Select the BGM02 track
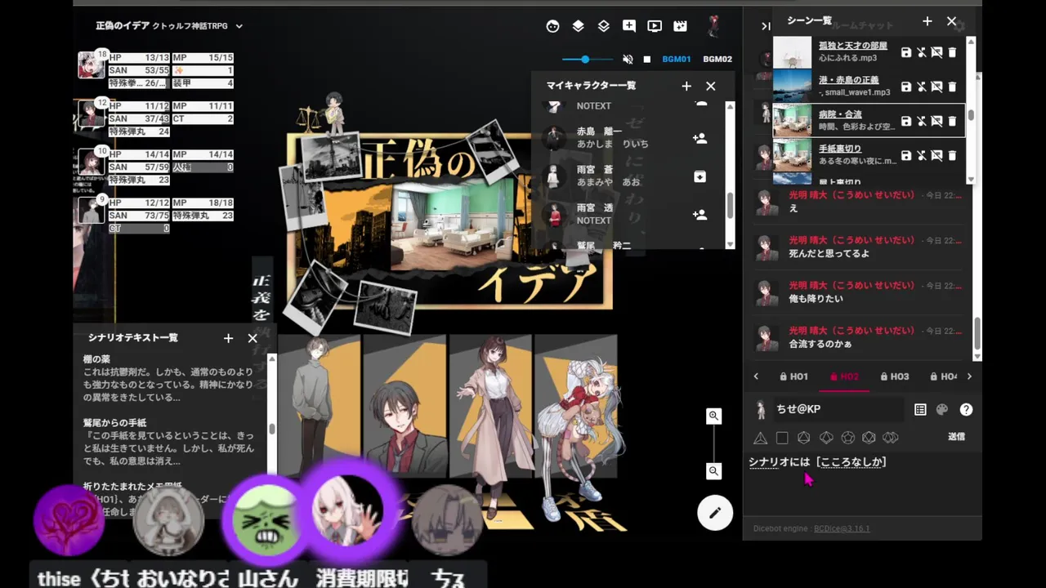 coord(717,60)
